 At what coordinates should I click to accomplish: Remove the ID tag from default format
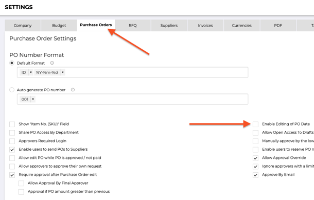pos(31,72)
